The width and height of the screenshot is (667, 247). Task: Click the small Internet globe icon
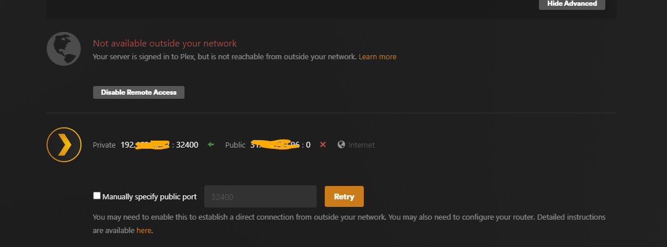pos(341,145)
